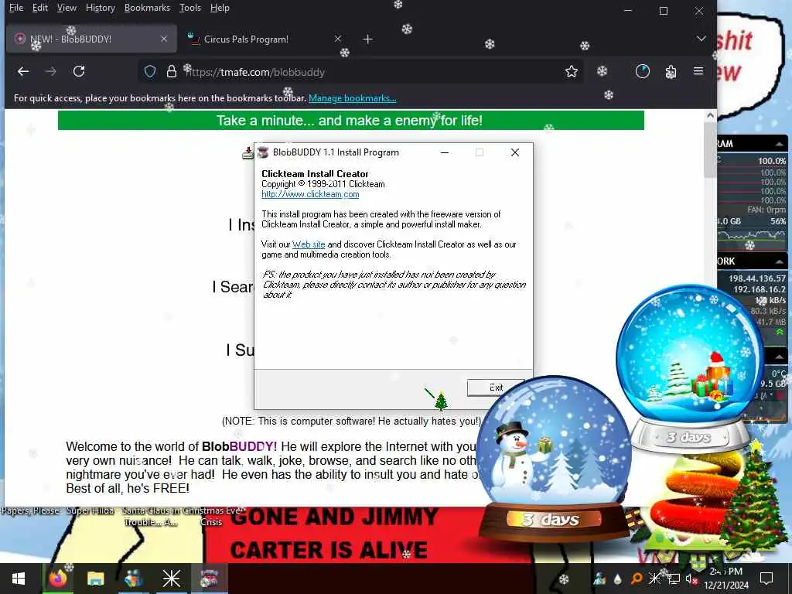
Task: Open the Bookmarks menu in Firefox
Action: tap(147, 8)
